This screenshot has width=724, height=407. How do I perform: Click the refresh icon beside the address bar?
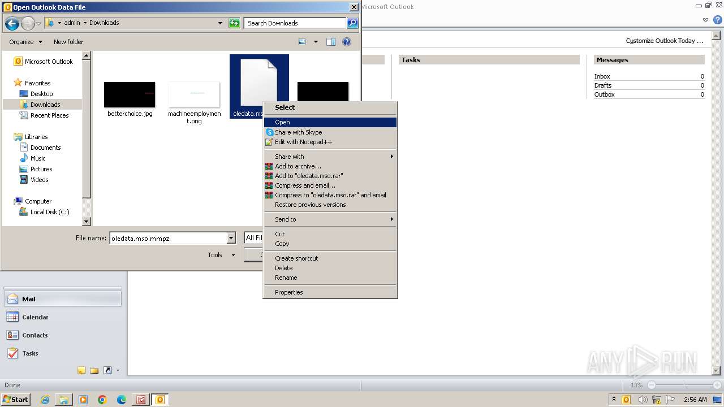(234, 23)
